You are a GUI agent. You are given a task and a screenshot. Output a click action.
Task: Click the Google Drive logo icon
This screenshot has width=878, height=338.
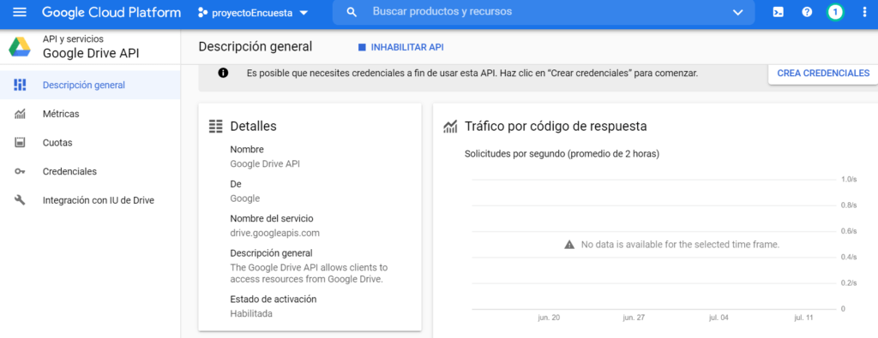pos(20,47)
